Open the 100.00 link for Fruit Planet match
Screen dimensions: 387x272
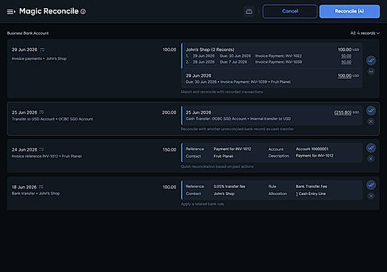[345, 75]
